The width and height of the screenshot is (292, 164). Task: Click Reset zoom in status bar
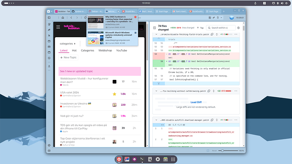[214, 150]
